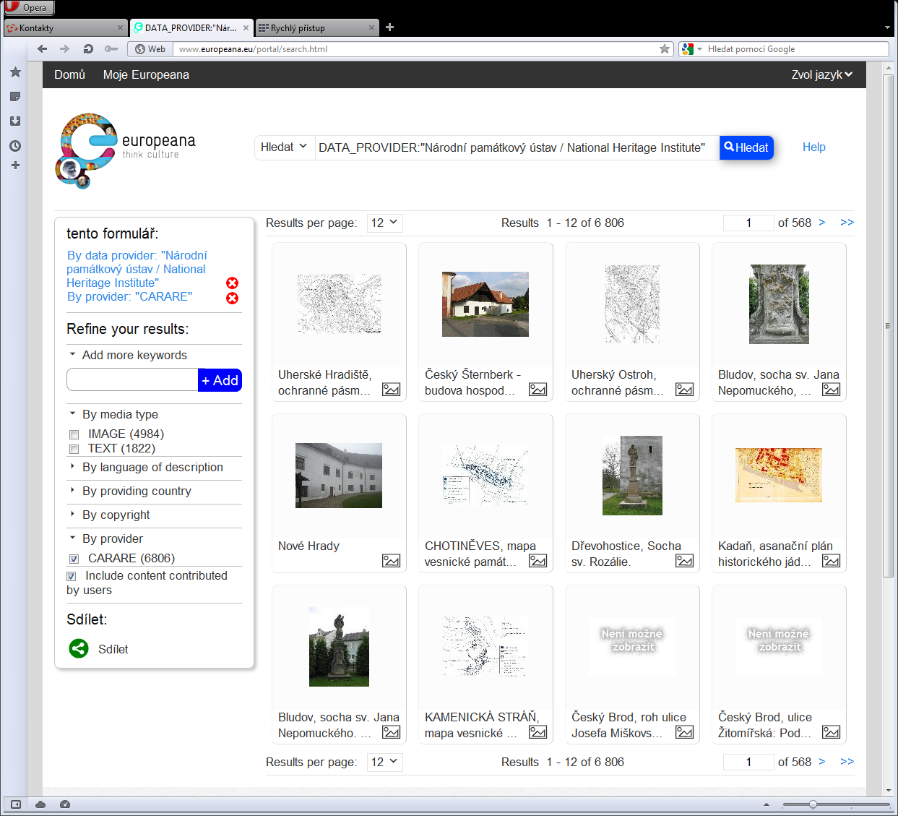
Task: Go back with the browser back arrow
Action: 42,49
